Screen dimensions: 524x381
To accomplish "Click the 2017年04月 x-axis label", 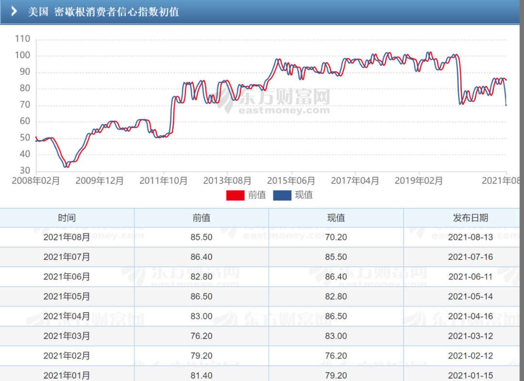I will [355, 181].
